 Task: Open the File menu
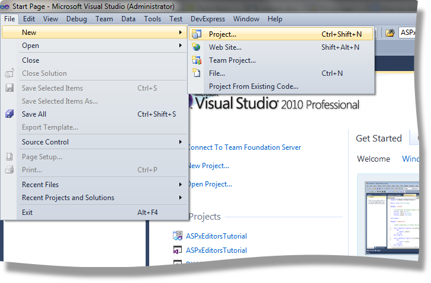point(9,19)
